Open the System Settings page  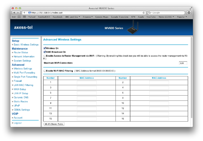click(x=22, y=61)
